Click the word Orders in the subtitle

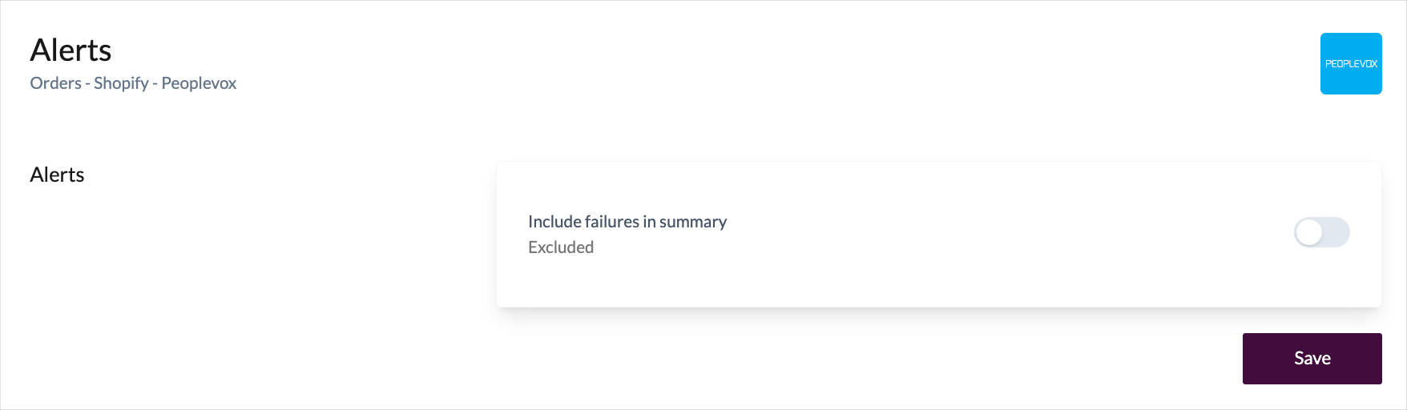tap(55, 83)
